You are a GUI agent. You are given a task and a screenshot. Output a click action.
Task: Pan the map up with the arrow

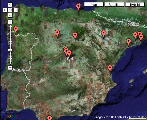pyautogui.click(x=10, y=5)
